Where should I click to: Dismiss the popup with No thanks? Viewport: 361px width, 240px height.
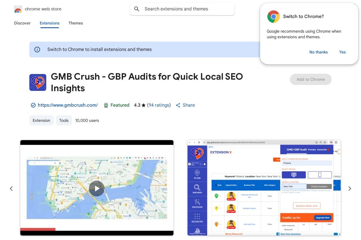[x=318, y=52]
